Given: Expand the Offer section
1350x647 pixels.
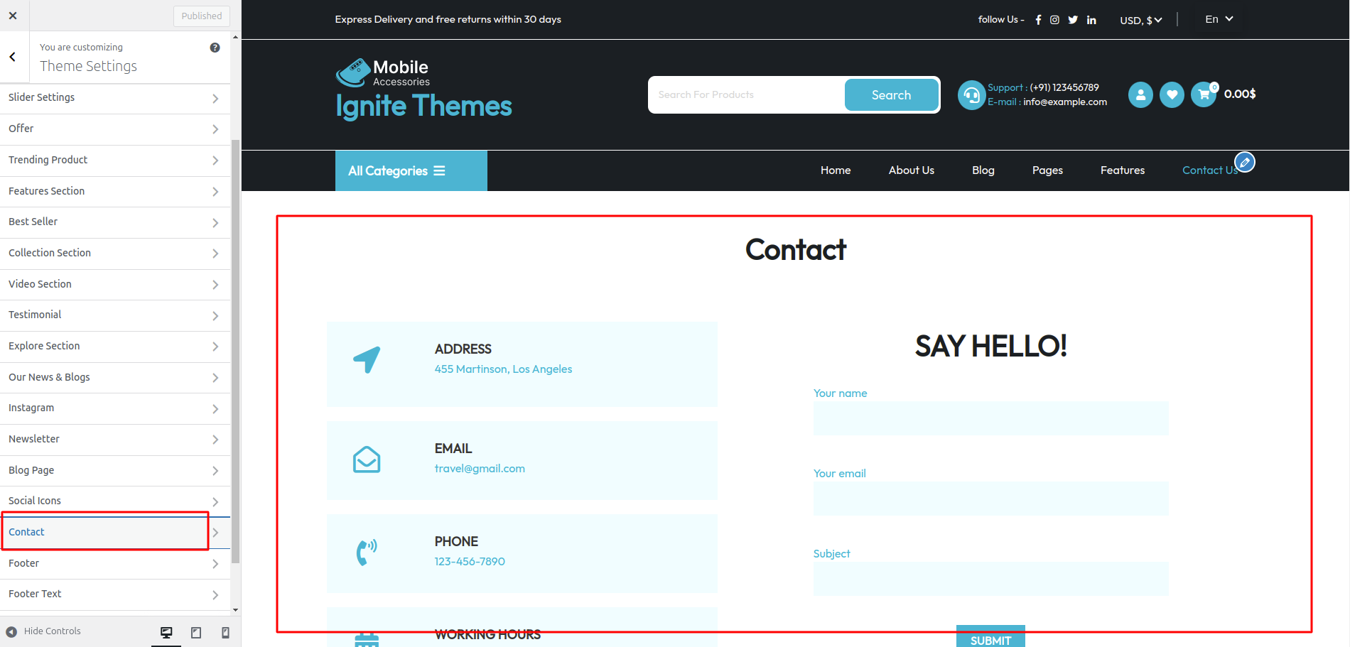Looking at the screenshot, I should pyautogui.click(x=115, y=129).
